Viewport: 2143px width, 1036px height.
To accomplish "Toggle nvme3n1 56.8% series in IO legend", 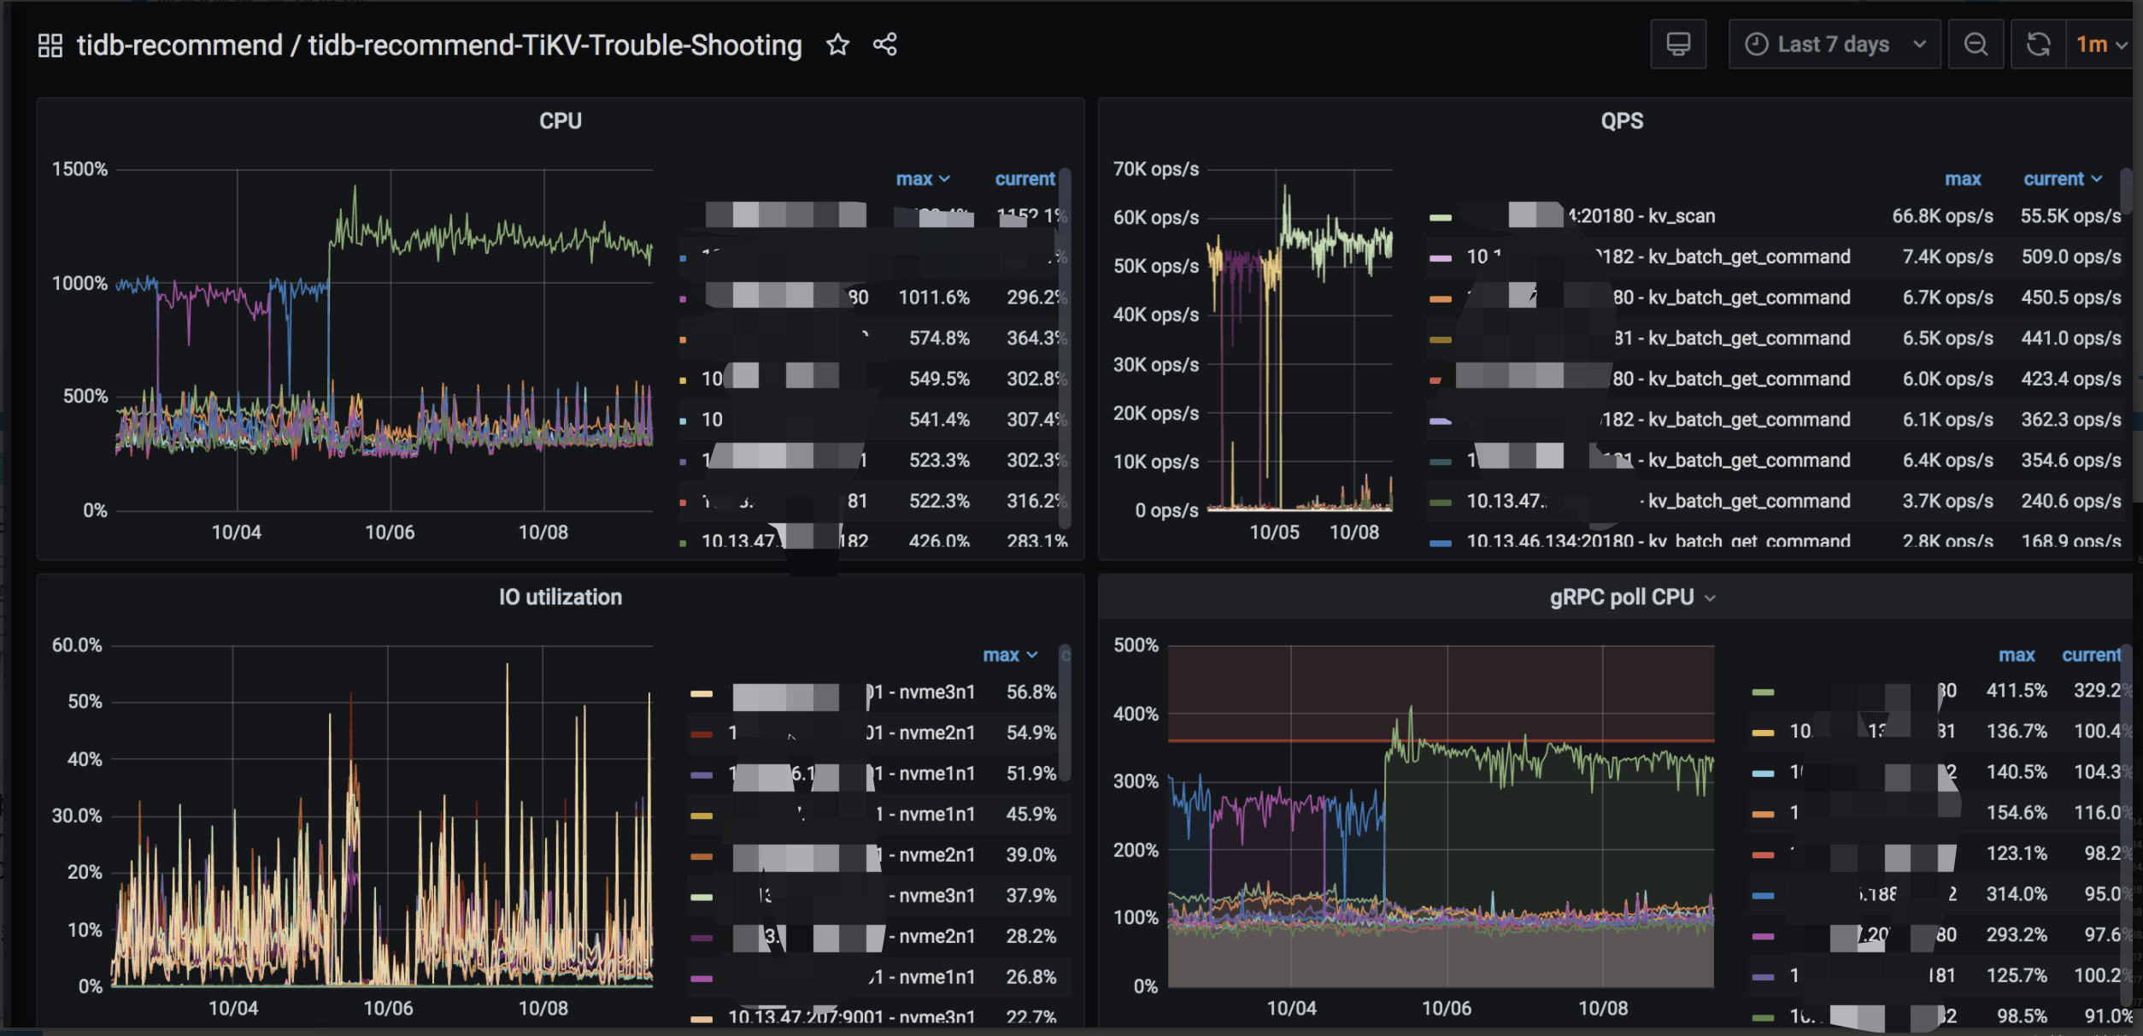I will coord(936,692).
